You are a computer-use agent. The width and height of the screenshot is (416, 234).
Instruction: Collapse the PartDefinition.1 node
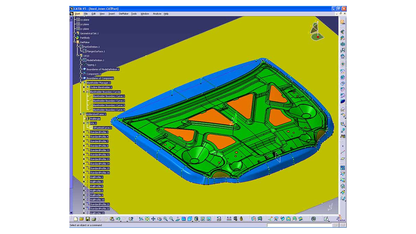(x=77, y=47)
